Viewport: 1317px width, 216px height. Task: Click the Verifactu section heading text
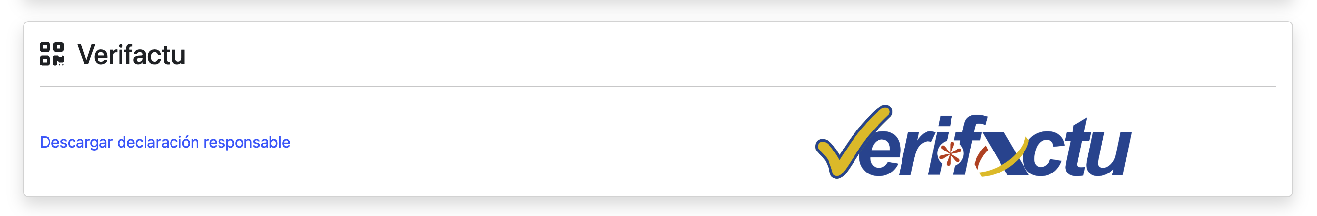click(131, 55)
